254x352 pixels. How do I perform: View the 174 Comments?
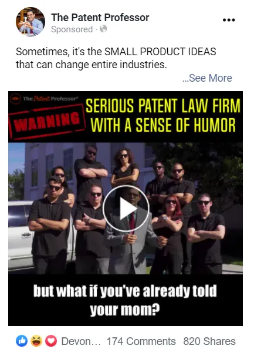coord(141,341)
